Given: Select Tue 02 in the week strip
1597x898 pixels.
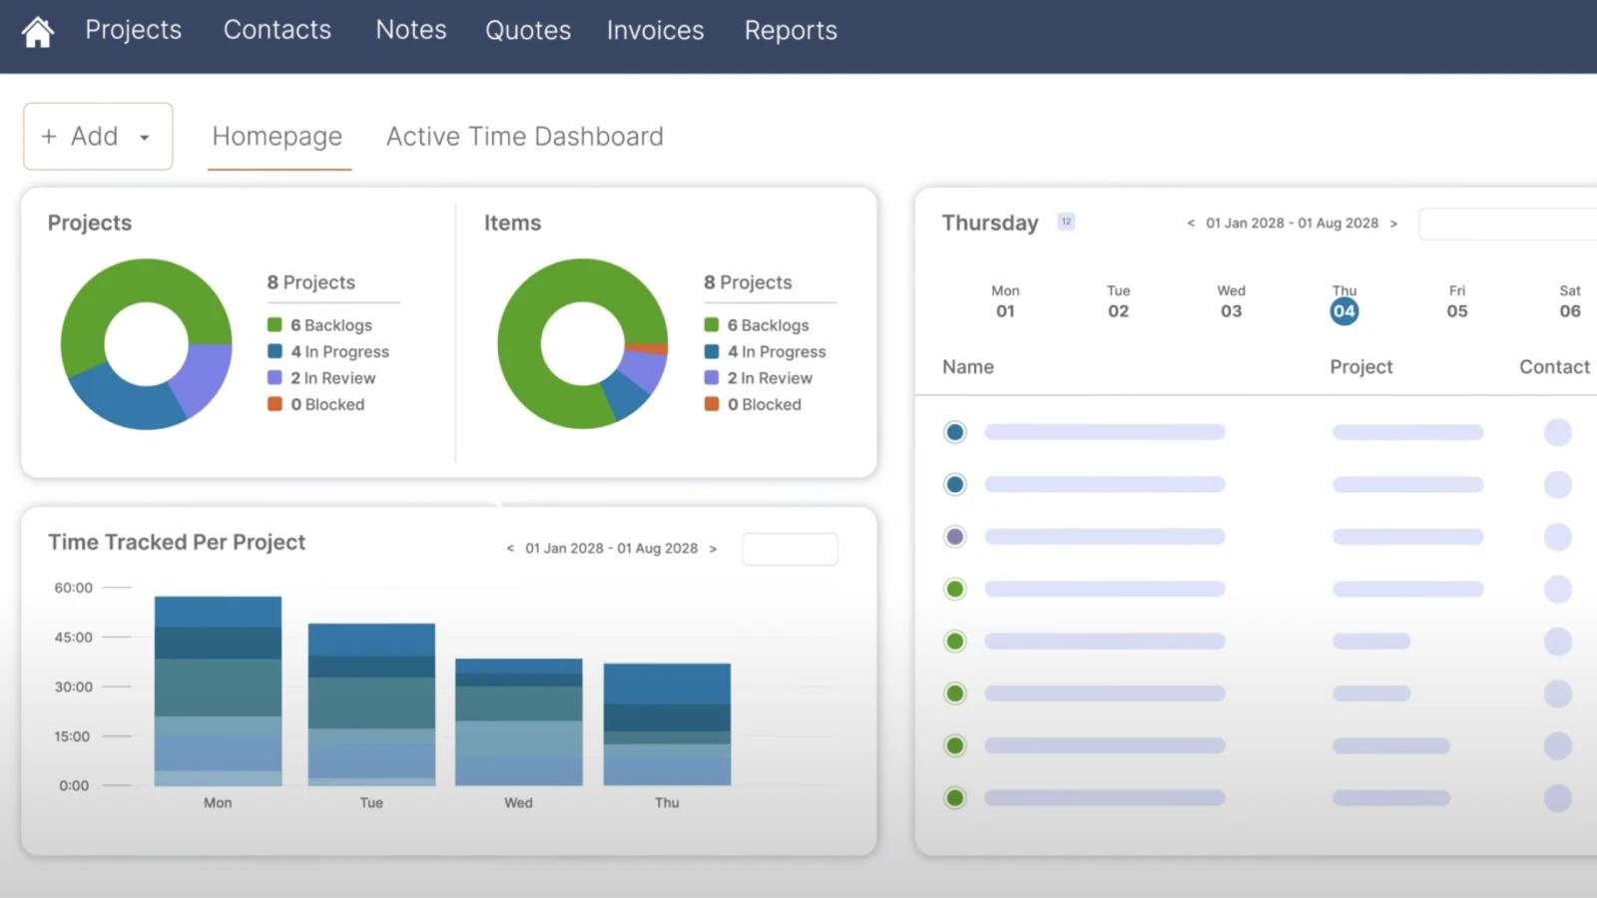Looking at the screenshot, I should click(1118, 301).
